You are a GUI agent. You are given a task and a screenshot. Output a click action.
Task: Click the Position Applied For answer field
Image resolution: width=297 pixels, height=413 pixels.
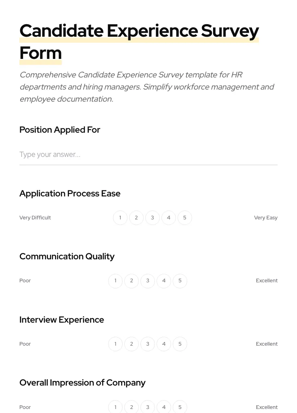148,154
